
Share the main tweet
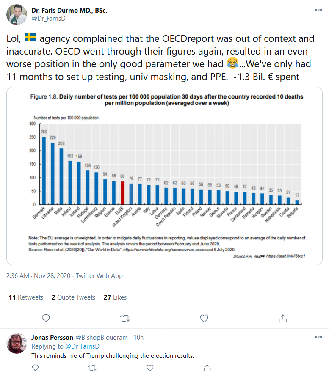pyautogui.click(x=283, y=318)
